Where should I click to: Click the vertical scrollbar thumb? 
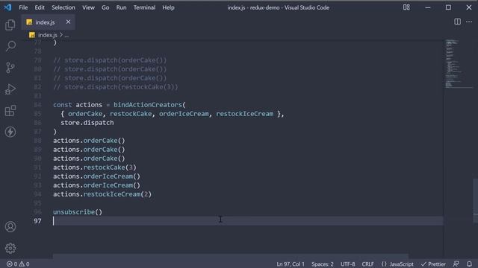[475, 201]
